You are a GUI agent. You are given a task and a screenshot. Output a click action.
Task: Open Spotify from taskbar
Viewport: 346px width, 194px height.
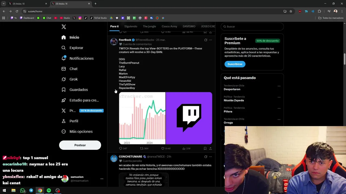click(x=49, y=190)
